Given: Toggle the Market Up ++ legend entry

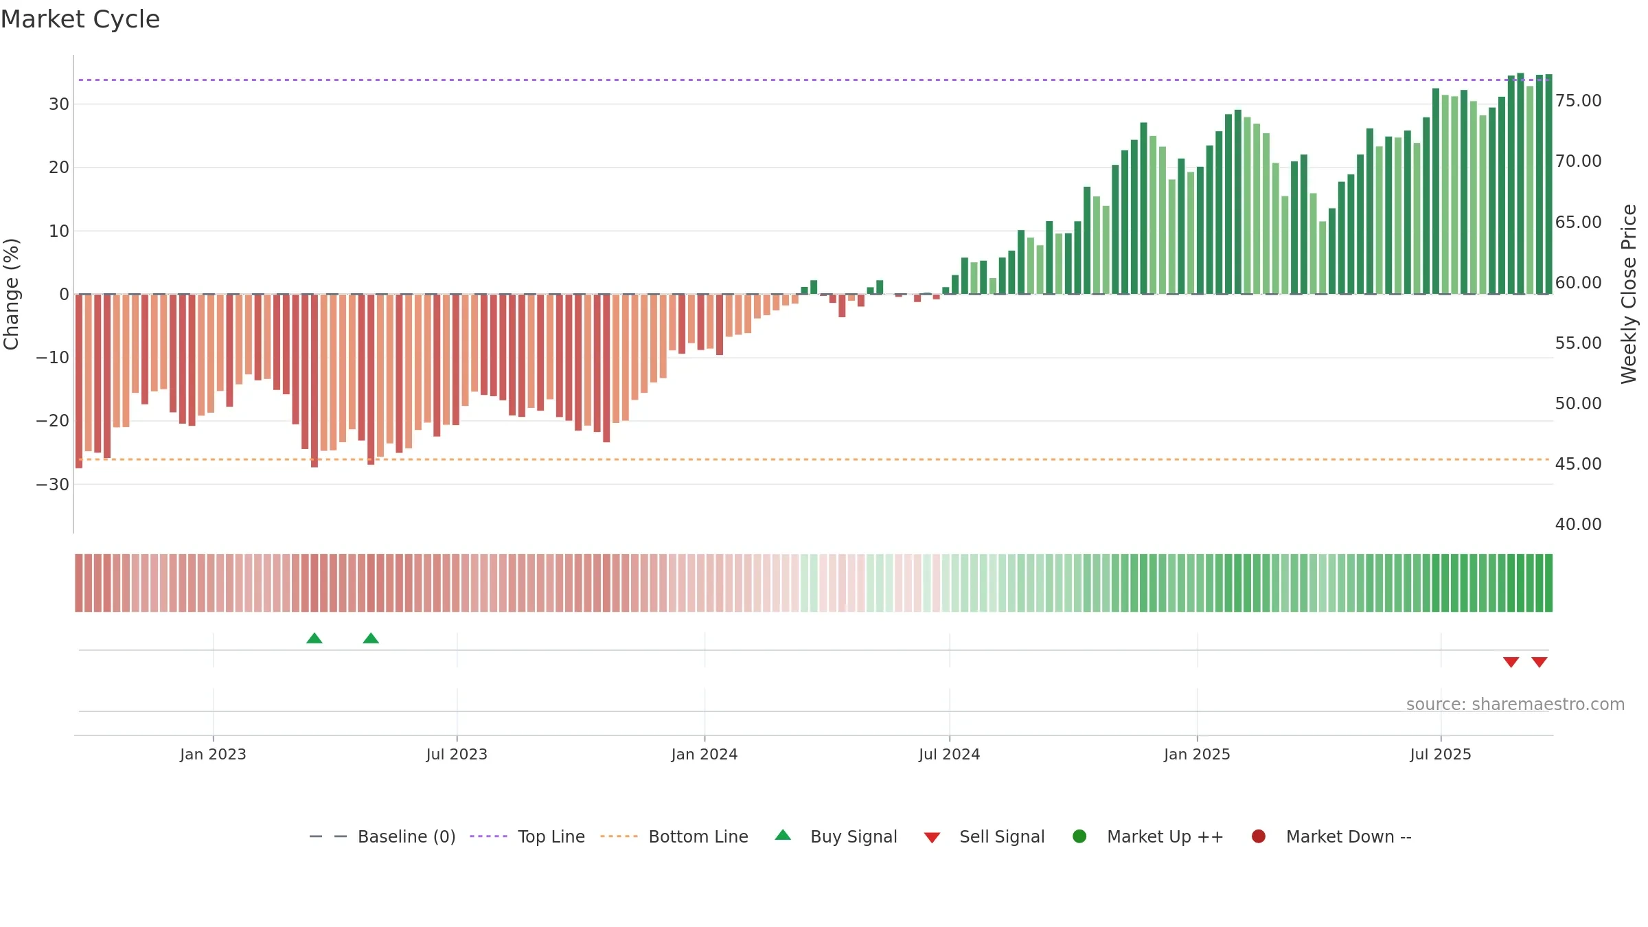Looking at the screenshot, I should click(1147, 836).
